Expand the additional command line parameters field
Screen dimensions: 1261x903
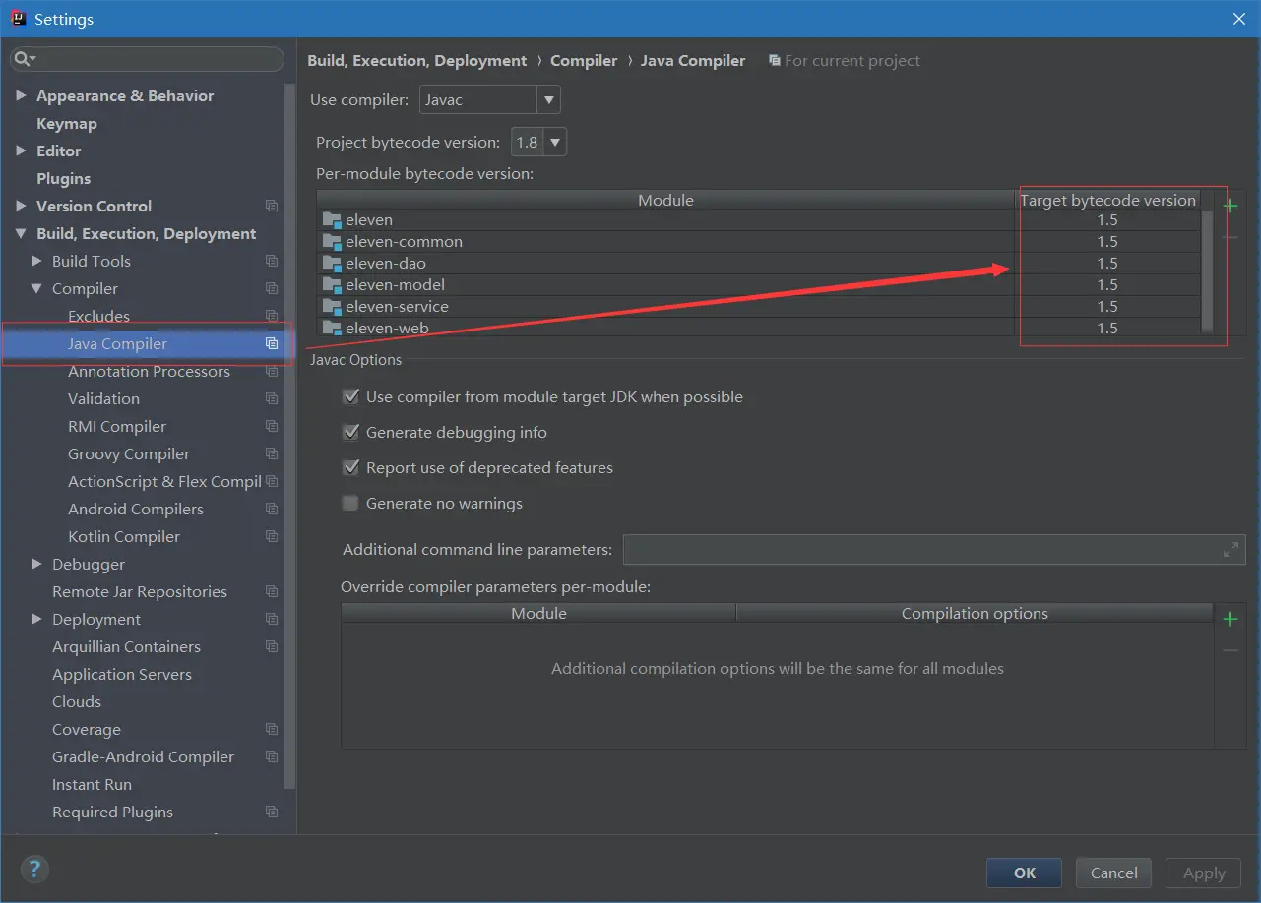[x=1230, y=550]
